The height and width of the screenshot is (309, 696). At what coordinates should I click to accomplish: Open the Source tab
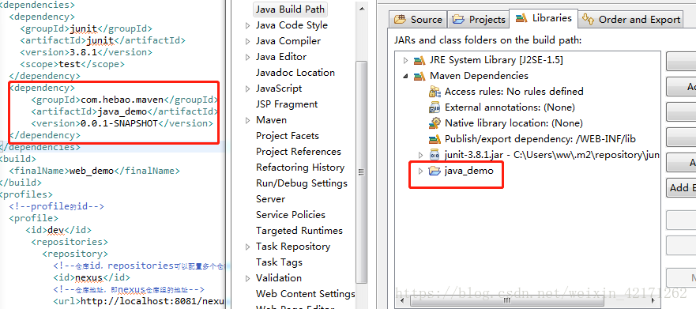point(418,20)
